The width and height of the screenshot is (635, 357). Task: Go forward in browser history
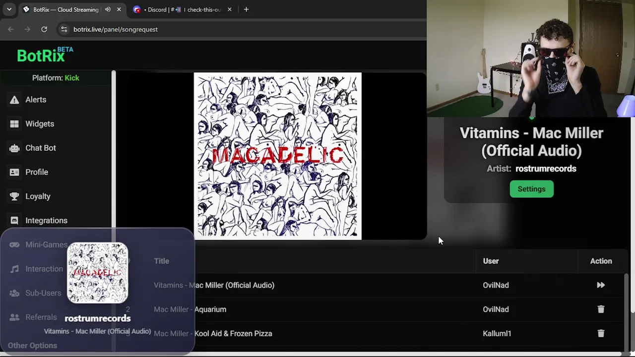pyautogui.click(x=27, y=29)
